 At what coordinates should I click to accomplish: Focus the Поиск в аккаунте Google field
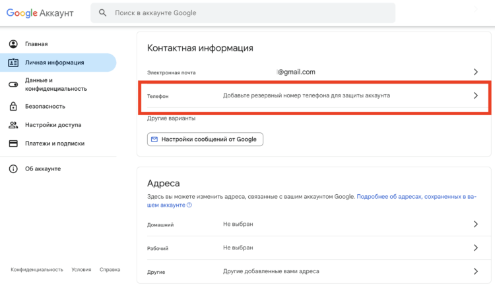coord(243,13)
